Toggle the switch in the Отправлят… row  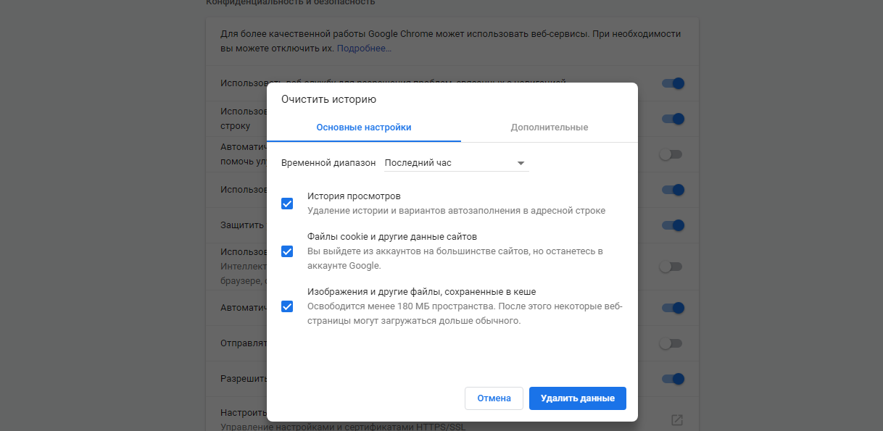click(671, 344)
